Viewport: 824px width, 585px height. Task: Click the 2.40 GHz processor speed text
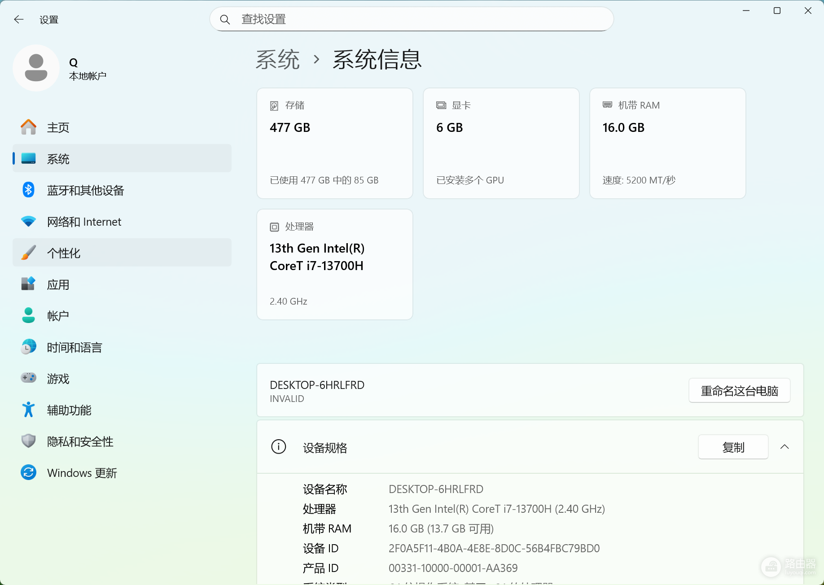[288, 301]
